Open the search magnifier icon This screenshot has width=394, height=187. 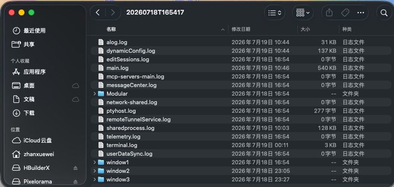(x=384, y=12)
